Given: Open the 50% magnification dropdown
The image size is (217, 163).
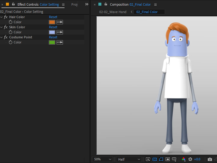Looking at the screenshot, I should point(103,159).
